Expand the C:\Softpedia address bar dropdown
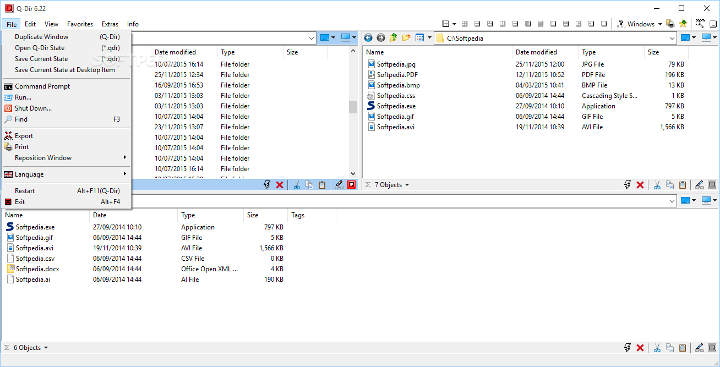The width and height of the screenshot is (720, 367). 672,38
